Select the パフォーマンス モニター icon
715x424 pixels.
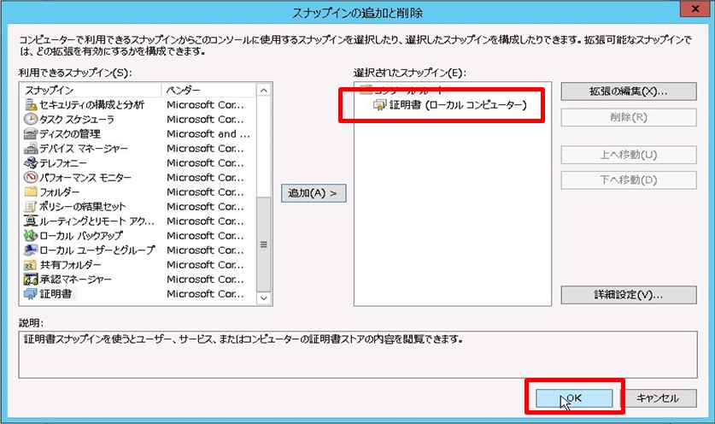click(x=32, y=178)
